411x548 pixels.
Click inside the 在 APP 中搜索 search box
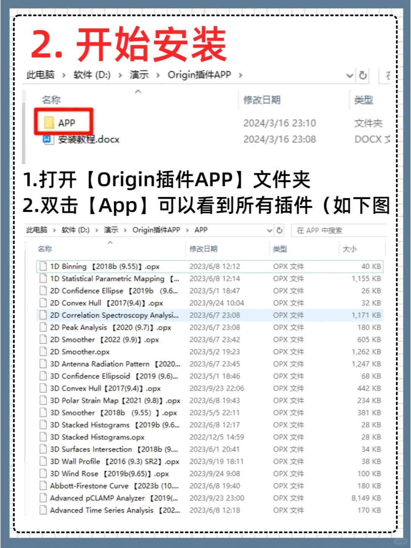point(338,230)
